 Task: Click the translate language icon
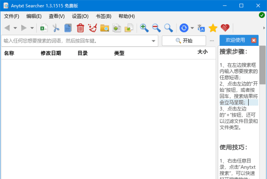201,28
